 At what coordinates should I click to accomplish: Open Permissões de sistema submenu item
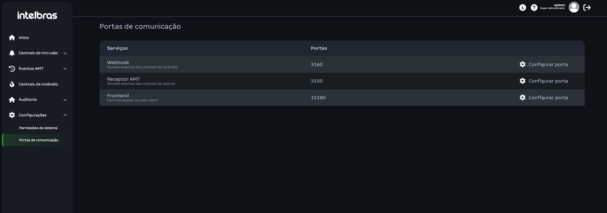[x=38, y=128]
